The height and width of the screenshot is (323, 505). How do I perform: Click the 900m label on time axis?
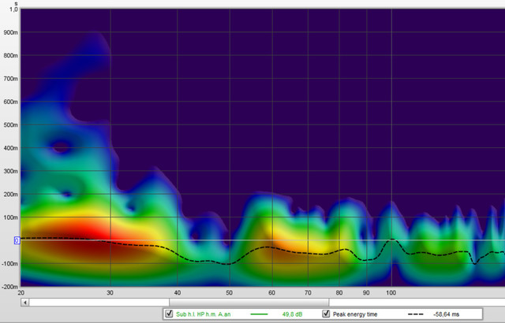click(x=10, y=32)
